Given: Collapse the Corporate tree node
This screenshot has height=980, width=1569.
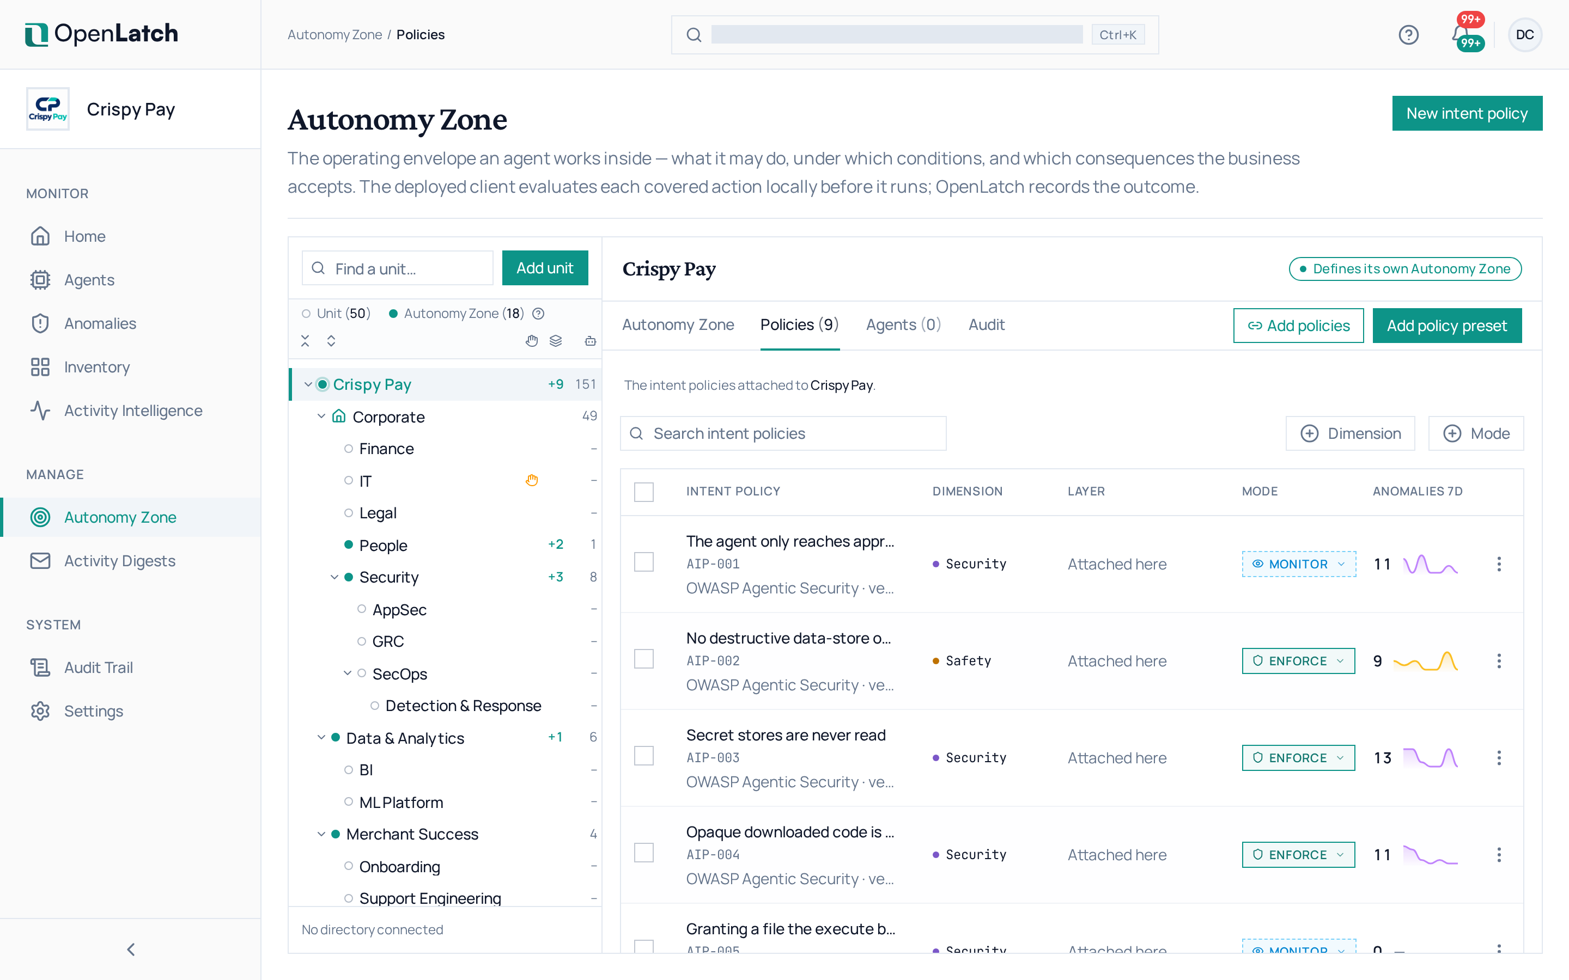Looking at the screenshot, I should (321, 416).
